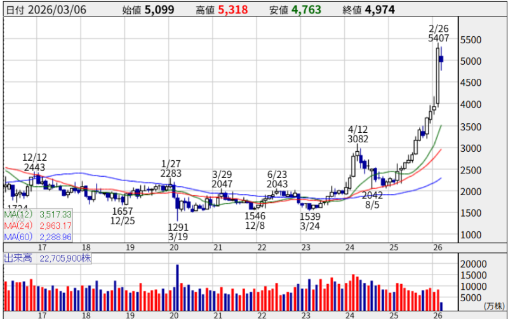Click the latest blue candlestick near 5000
Image resolution: width=508 pixels, height=319 pixels.
(x=441, y=59)
